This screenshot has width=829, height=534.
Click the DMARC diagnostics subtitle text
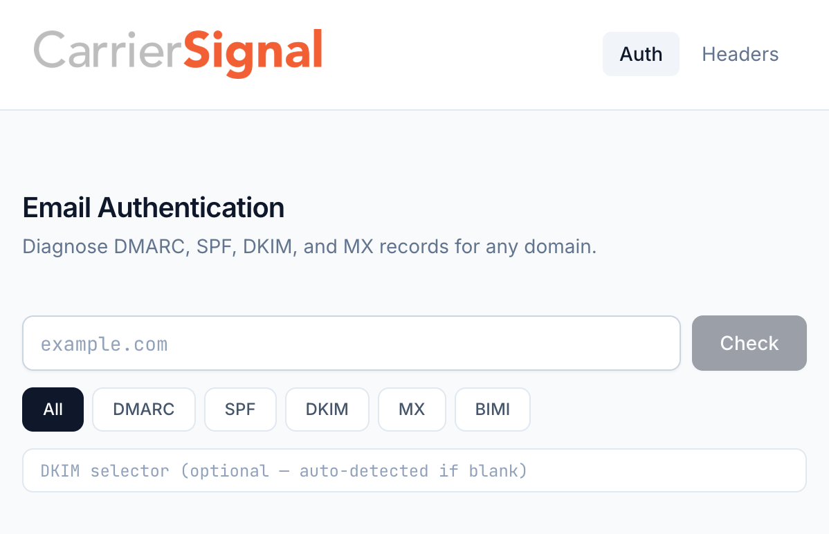[x=309, y=246]
